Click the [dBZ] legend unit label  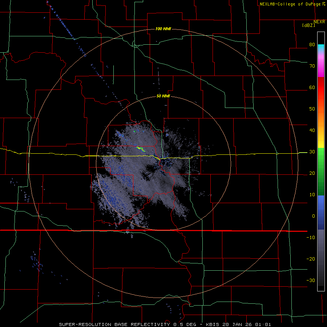(x=308, y=25)
